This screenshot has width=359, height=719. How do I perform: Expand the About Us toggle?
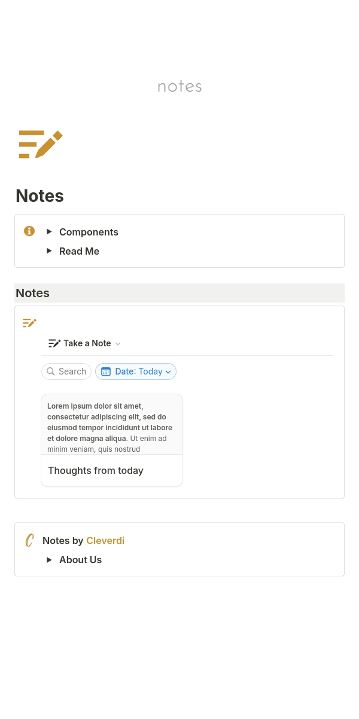[49, 560]
